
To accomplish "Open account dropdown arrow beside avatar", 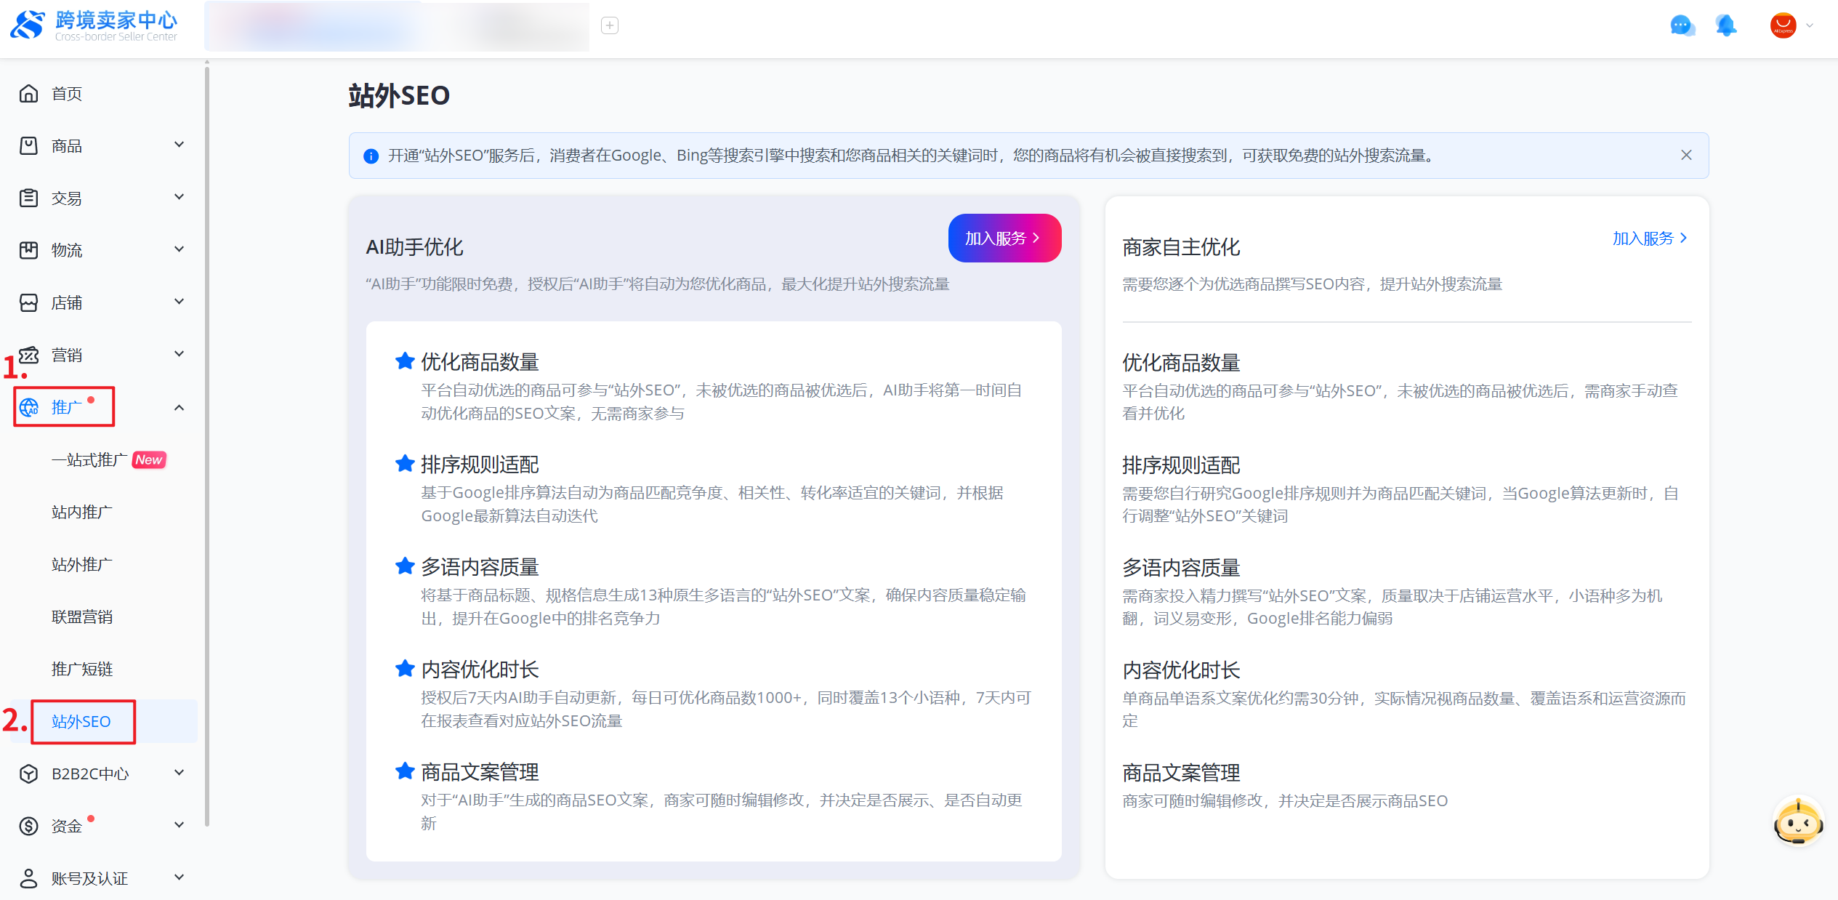I will coord(1810,26).
